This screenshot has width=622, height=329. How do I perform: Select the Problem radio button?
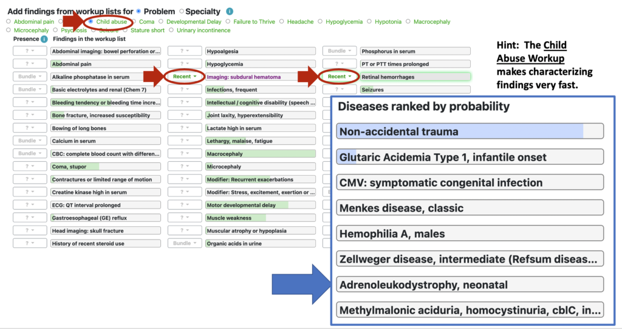click(x=138, y=11)
